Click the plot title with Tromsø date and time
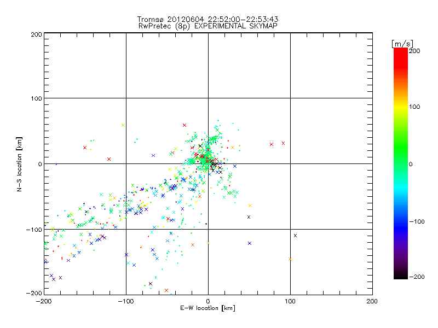 pos(208,19)
